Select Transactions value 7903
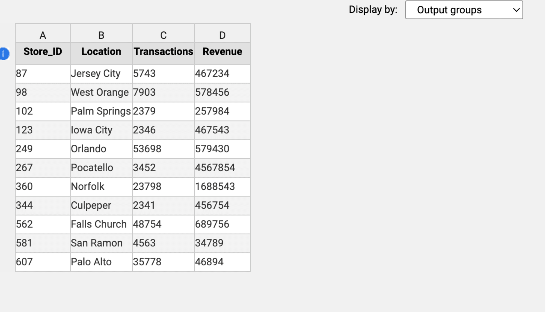The image size is (546, 312). click(164, 93)
